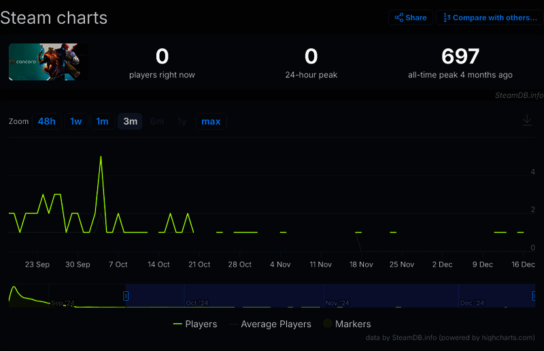
Task: Click the navigator's right range handle
Action: tap(535, 295)
